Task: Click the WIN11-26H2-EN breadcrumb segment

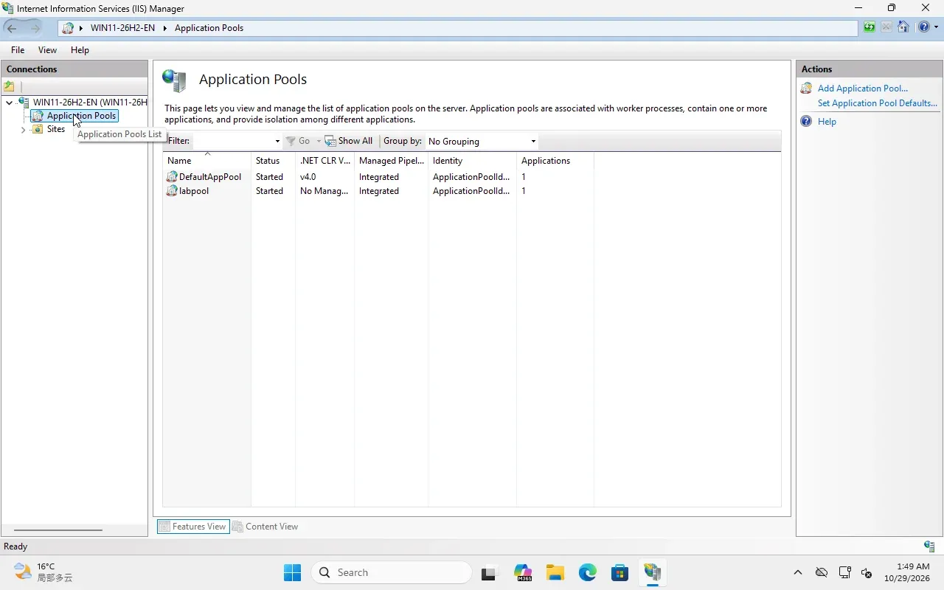Action: (x=122, y=28)
